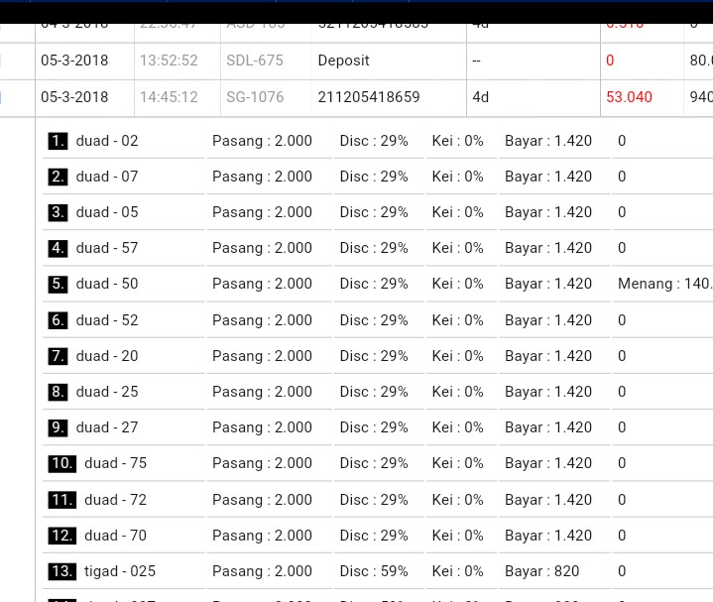This screenshot has width=713, height=602.
Task: Click the number 3 badge beside duad - 05
Action: 58,212
